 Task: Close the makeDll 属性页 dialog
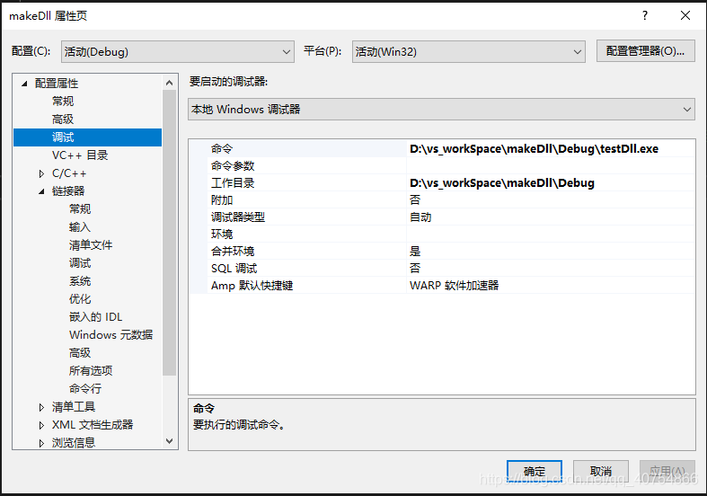(x=685, y=16)
